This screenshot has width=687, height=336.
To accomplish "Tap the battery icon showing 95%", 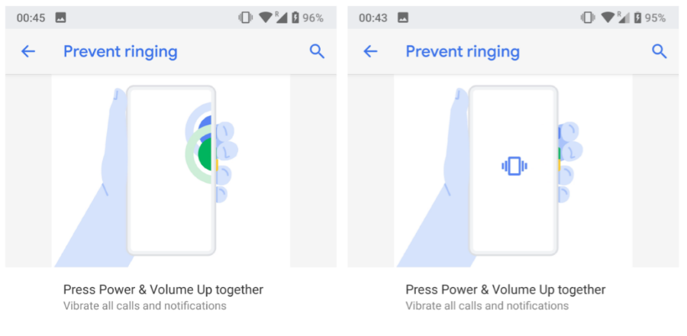I will tap(637, 18).
